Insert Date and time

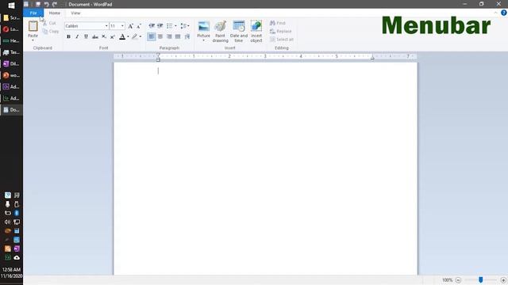coord(239,32)
